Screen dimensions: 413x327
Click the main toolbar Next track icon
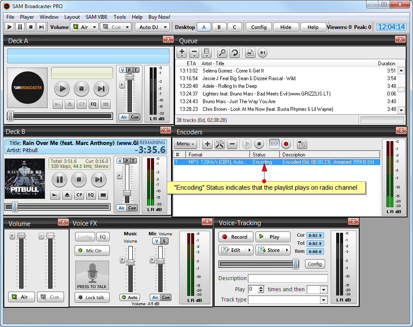click(x=41, y=27)
